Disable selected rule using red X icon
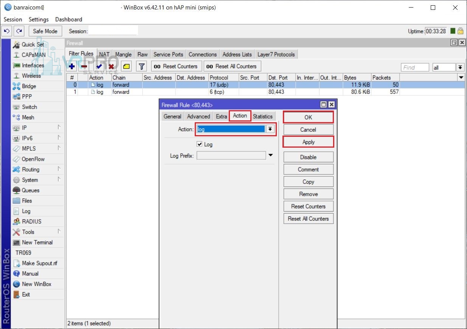 pyautogui.click(x=112, y=66)
